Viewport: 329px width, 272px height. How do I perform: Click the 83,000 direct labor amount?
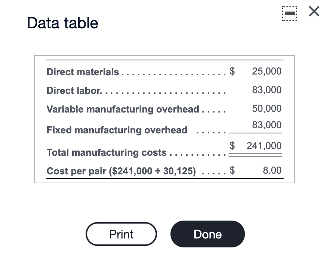(267, 90)
